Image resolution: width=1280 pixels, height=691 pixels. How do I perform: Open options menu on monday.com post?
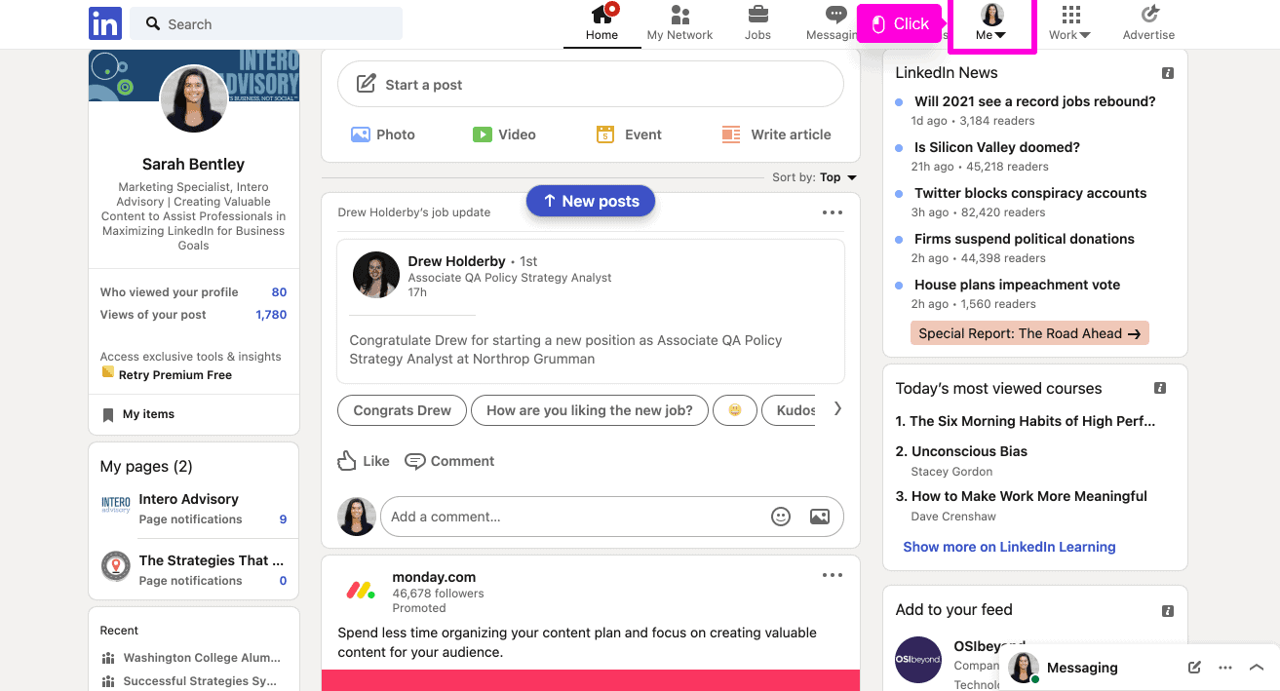(x=832, y=575)
